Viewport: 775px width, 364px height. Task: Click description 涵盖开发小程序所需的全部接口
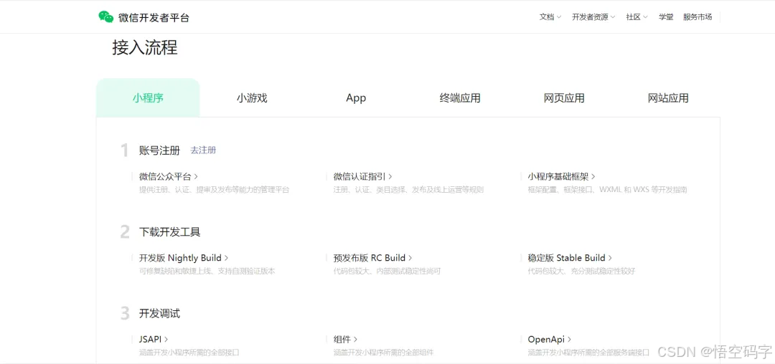pyautogui.click(x=189, y=352)
